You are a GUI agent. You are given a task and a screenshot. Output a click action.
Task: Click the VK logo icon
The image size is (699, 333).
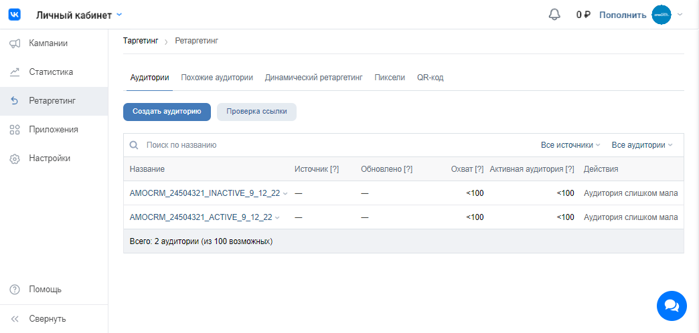[x=15, y=15]
